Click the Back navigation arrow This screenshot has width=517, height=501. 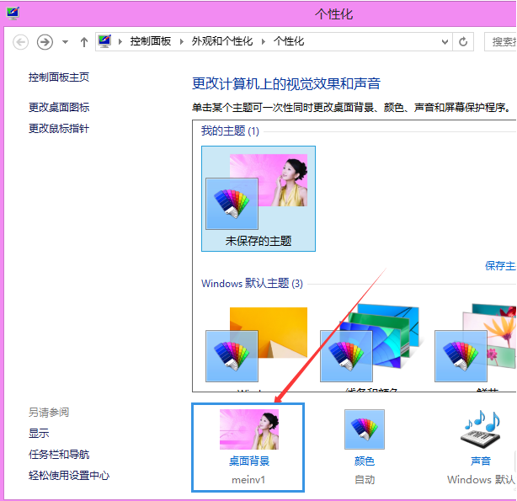point(21,42)
